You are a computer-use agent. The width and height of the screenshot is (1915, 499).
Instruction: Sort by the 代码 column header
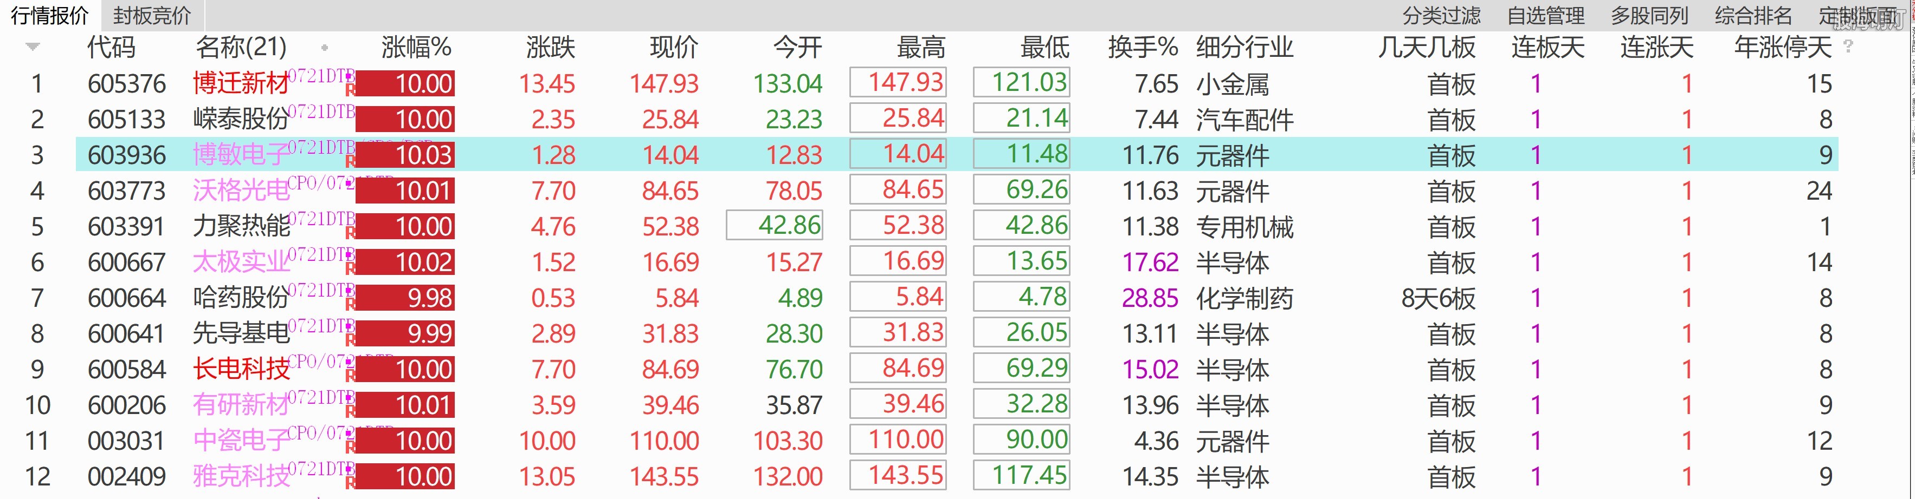coord(112,48)
